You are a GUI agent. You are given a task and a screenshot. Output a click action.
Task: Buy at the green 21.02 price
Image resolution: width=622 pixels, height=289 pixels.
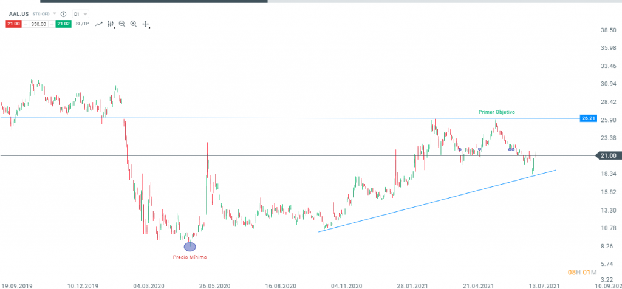coord(63,24)
